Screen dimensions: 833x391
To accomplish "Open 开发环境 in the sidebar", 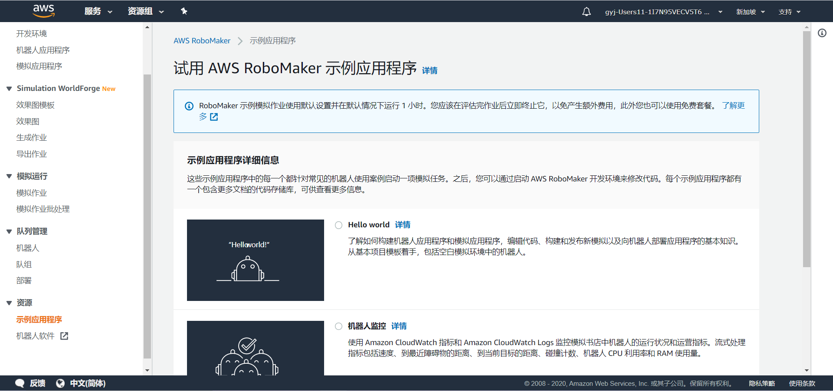I will coord(32,34).
